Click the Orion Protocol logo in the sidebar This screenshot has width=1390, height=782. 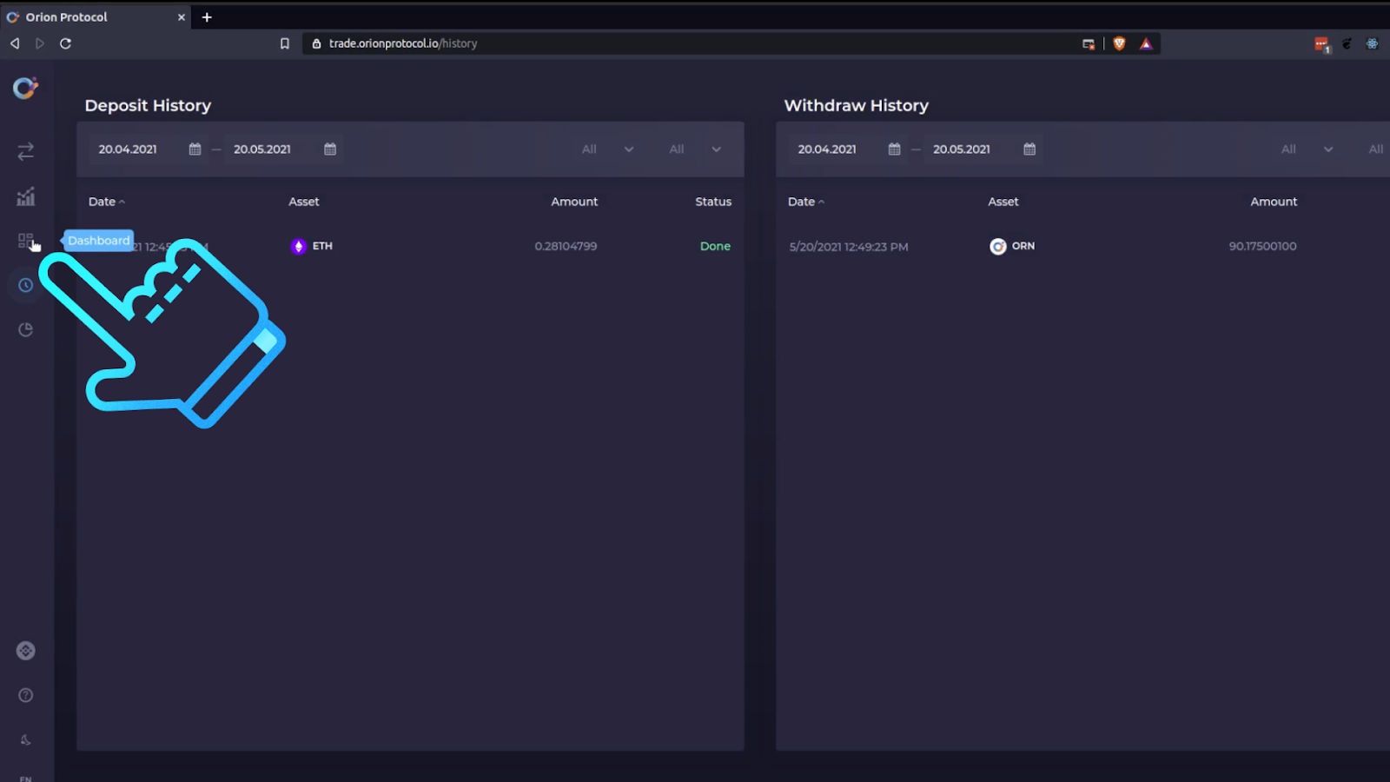(x=25, y=88)
